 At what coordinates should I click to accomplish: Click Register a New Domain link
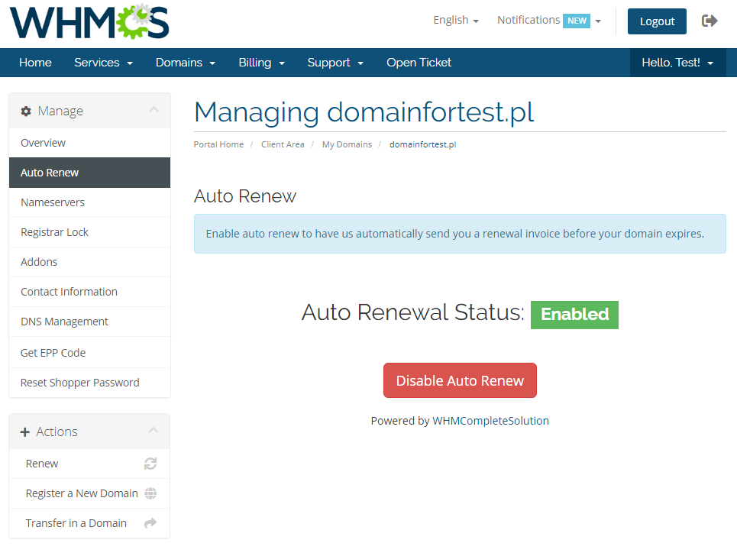pyautogui.click(x=89, y=493)
